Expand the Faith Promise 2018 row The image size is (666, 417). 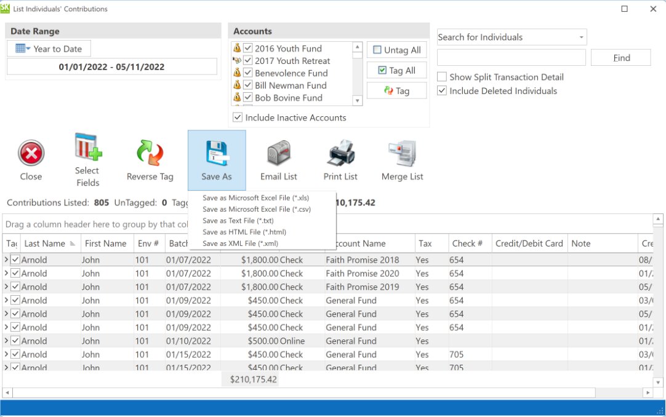(6, 259)
